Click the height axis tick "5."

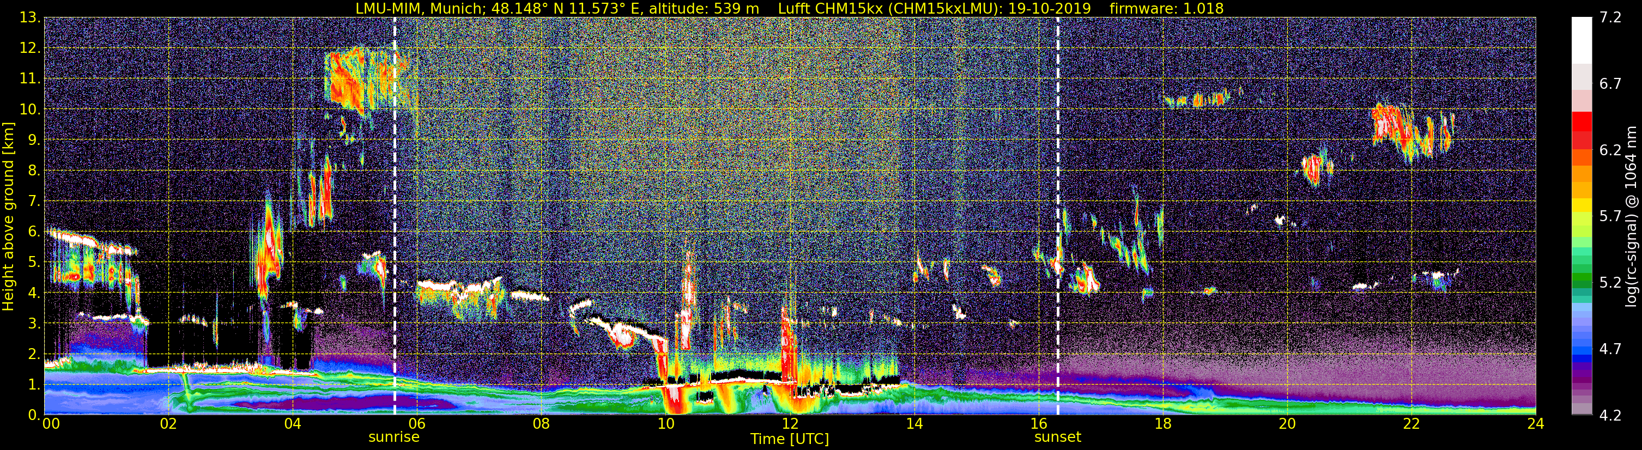pos(34,263)
